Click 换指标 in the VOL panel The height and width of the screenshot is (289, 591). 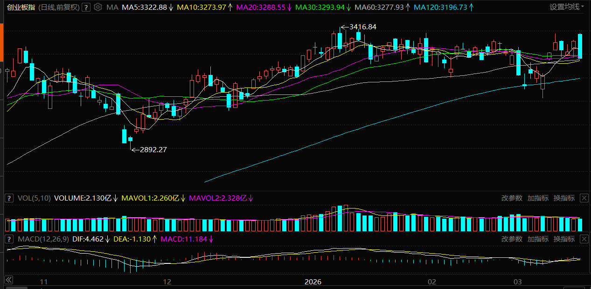tap(564, 198)
